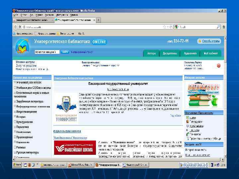Viewport: 239px width, 179px height.
Task: Click the Найти search button
Action: [65, 52]
